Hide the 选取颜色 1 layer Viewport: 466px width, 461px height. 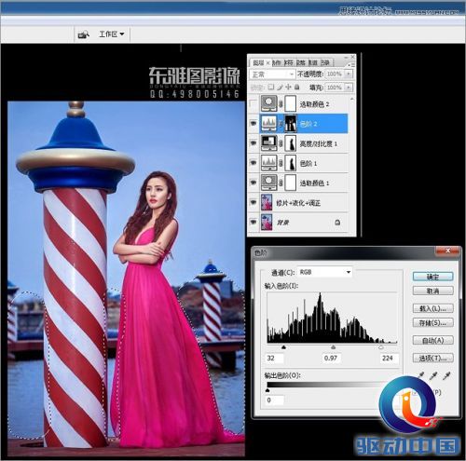click(254, 183)
